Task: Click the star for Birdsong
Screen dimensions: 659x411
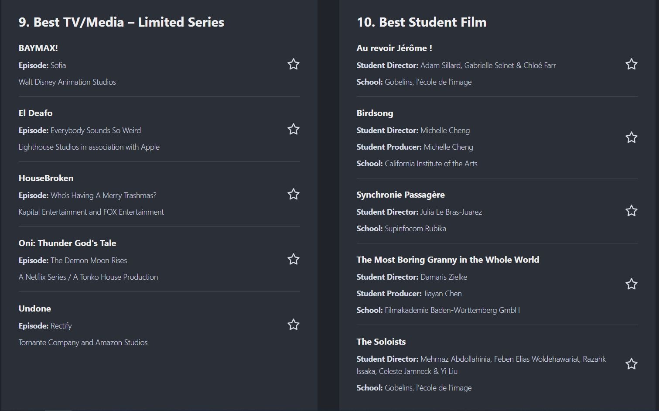Action: point(631,138)
